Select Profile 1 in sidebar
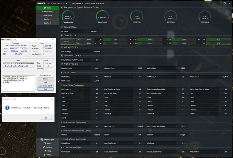Screen dimensions: 233x158 (x=47, y=19)
